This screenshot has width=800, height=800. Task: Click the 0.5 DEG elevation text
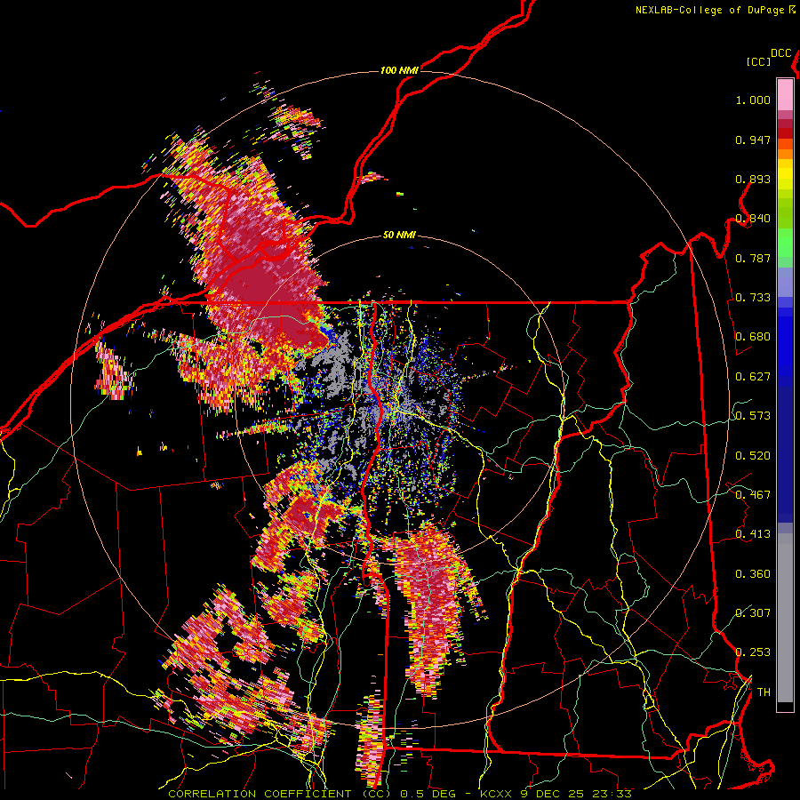[x=428, y=794]
